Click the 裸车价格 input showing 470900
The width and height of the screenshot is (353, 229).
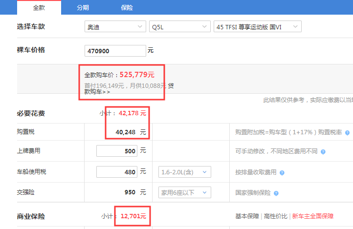(x=115, y=51)
